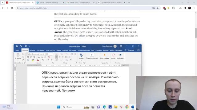The image size is (197, 110).
Task: Bookmark this page with the star icon
Action: click(x=158, y=8)
